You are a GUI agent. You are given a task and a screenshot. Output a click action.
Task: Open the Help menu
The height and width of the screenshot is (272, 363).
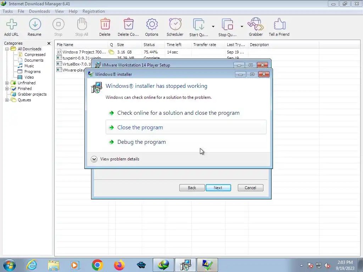click(x=73, y=11)
